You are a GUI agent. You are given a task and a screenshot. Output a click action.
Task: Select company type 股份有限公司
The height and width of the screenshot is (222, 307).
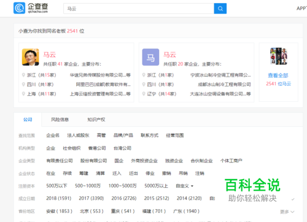click(94, 161)
